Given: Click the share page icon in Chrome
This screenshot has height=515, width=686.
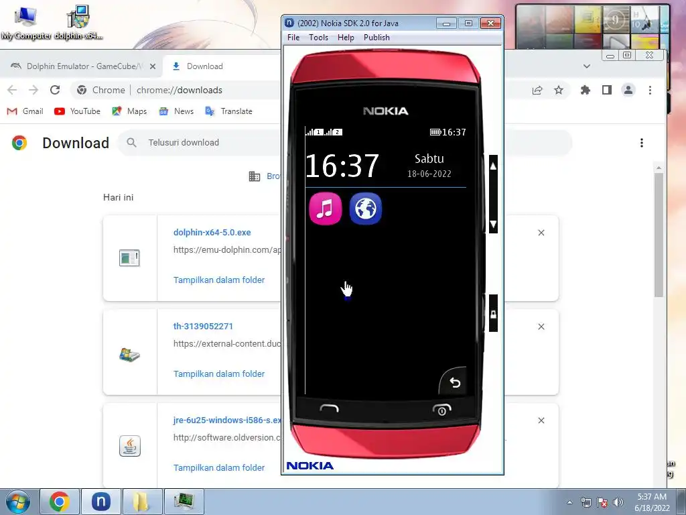Looking at the screenshot, I should (x=537, y=91).
